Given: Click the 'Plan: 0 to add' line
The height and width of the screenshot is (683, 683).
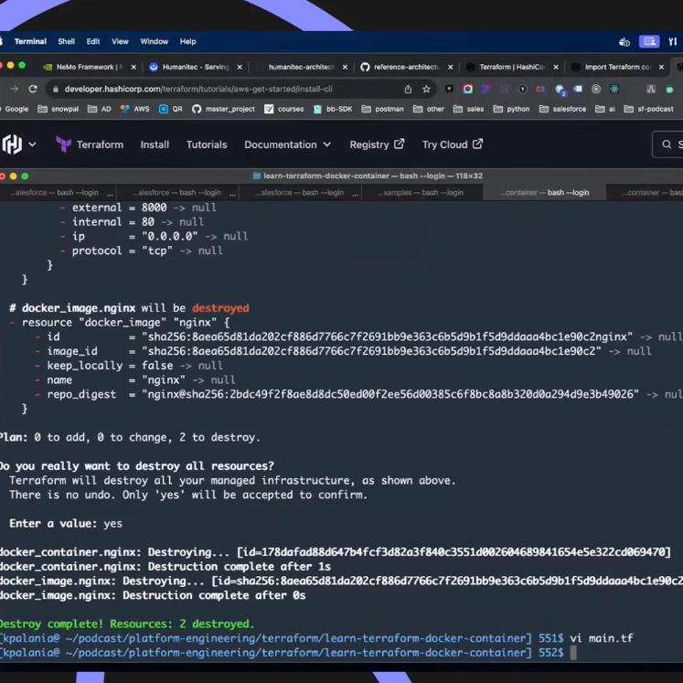Looking at the screenshot, I should [130, 437].
